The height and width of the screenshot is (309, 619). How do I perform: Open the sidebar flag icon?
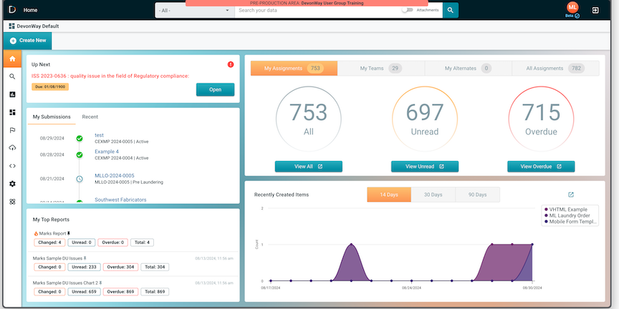tap(12, 130)
